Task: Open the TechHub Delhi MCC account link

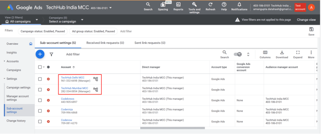Action: click(73, 77)
